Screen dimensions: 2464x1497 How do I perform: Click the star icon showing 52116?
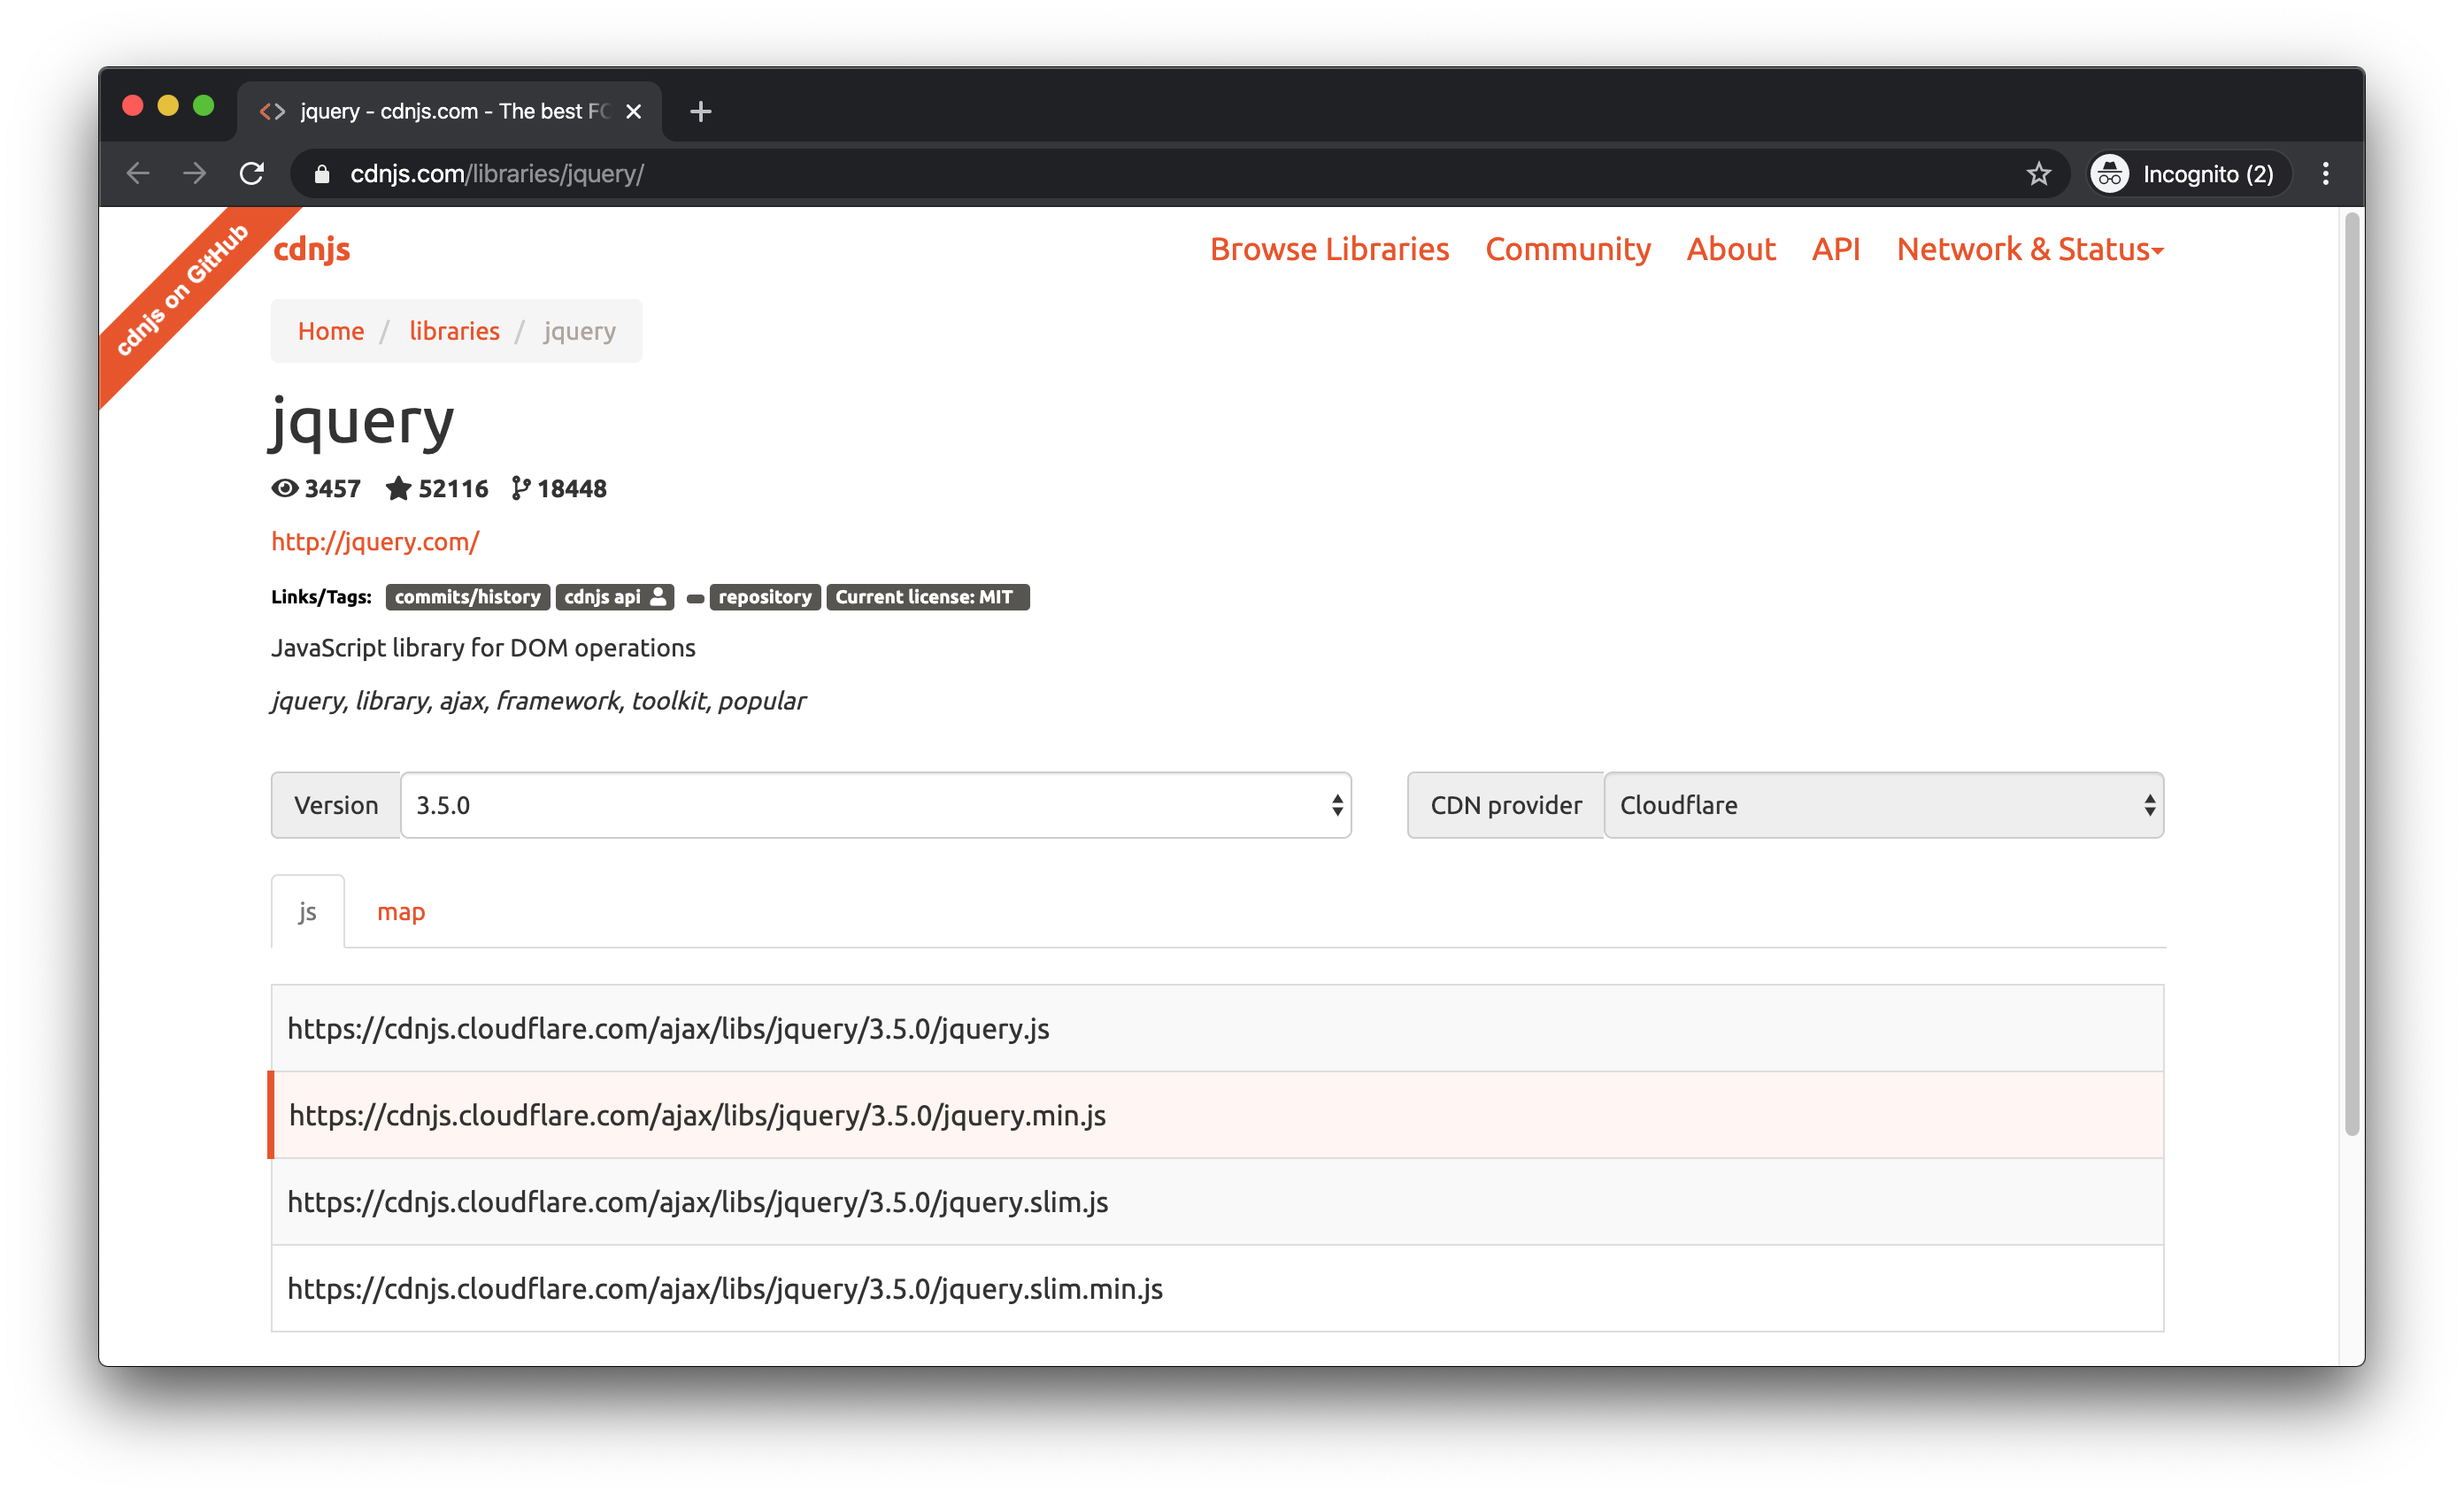coord(398,488)
